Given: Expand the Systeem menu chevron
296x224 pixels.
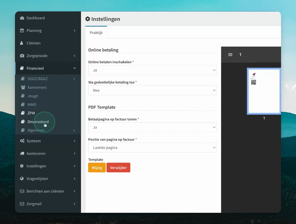Looking at the screenshot, I should click(x=74, y=141).
